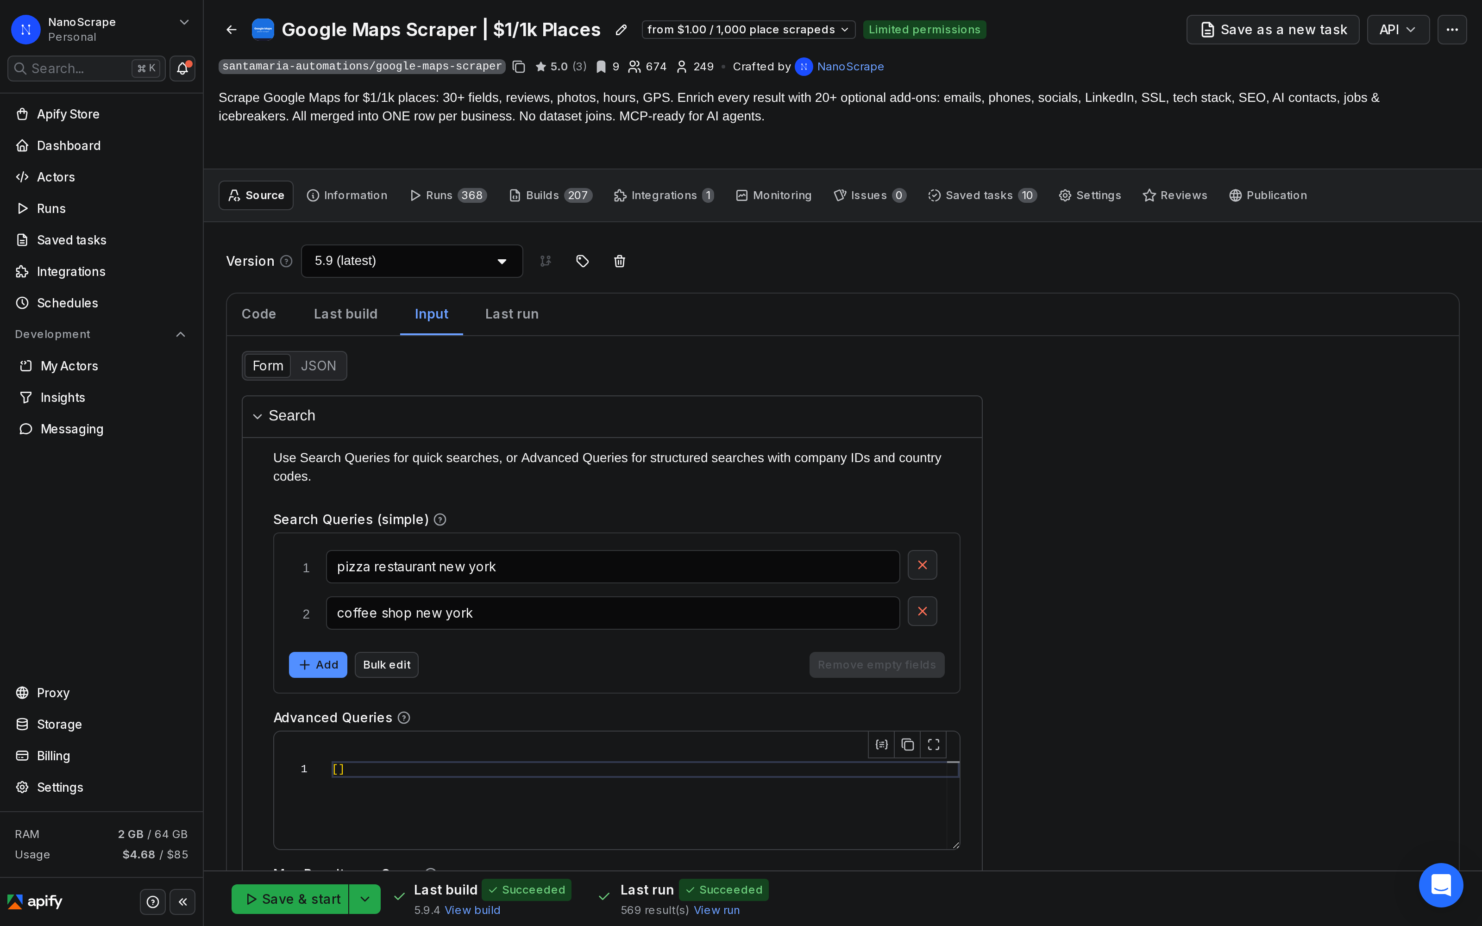
Task: Open the Save & start options arrow
Action: (x=365, y=899)
